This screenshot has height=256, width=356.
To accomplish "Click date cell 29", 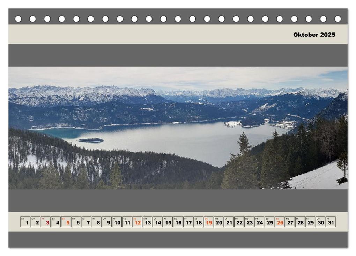I will (x=310, y=222).
